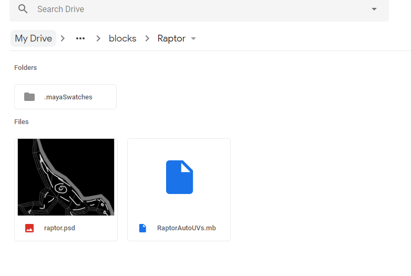The image size is (411, 276).
Task: Go to My Drive breadcrumb
Action: click(x=33, y=38)
